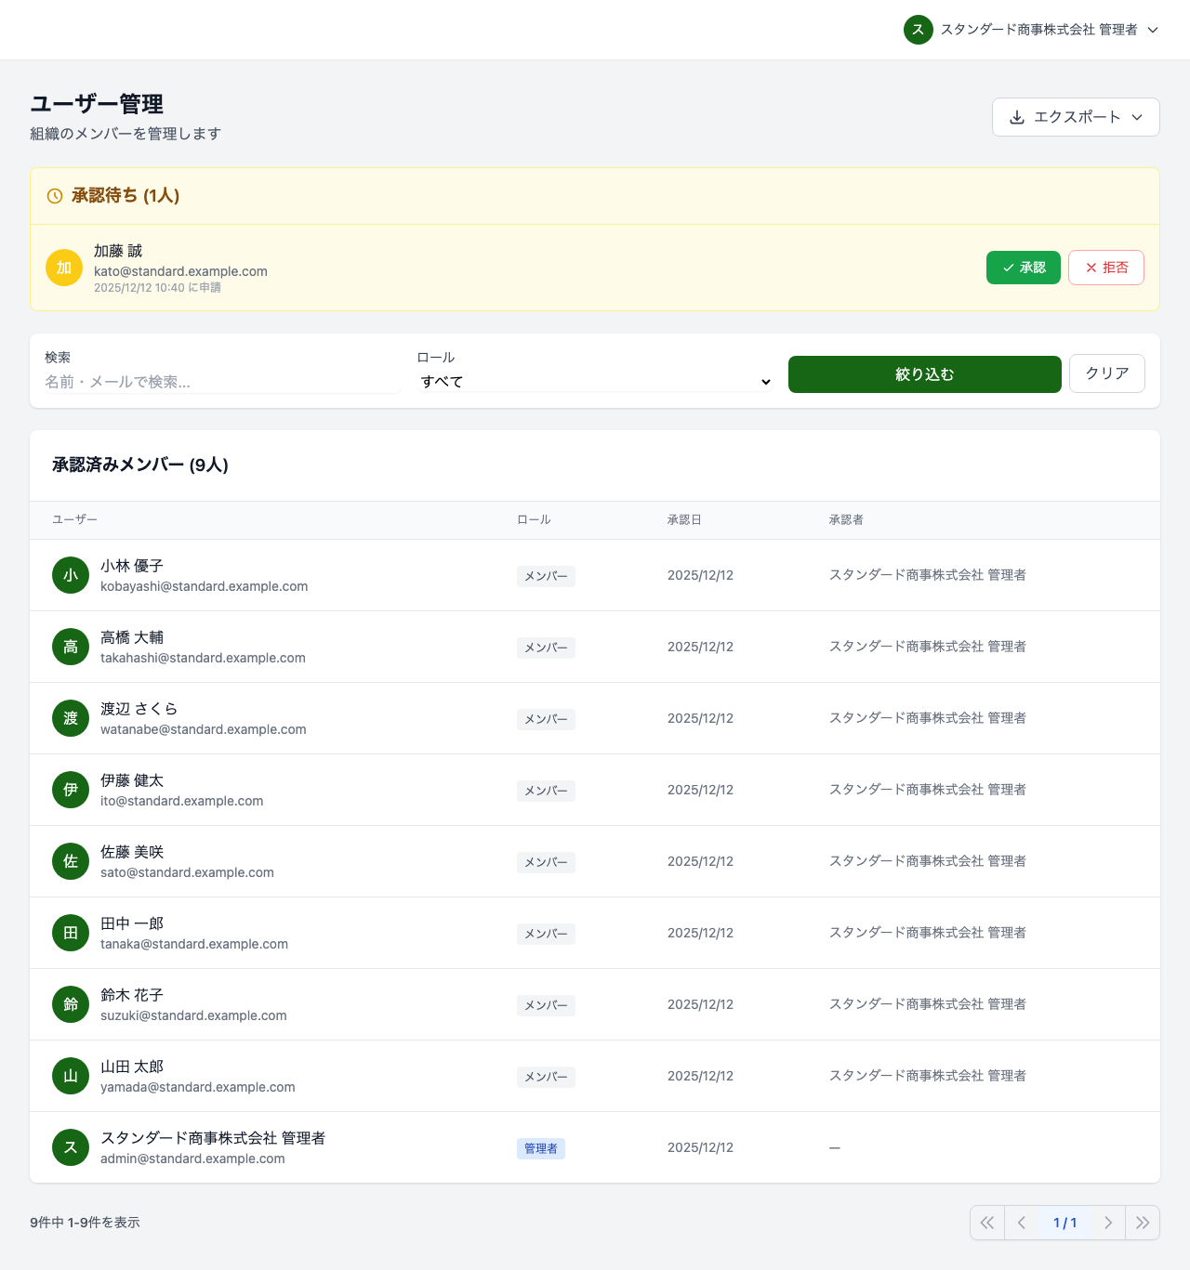
Task: Clear filters using the クリア button
Action: (1106, 373)
